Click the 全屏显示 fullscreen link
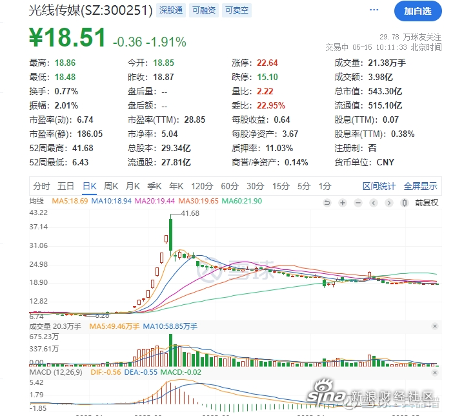 coord(421,186)
